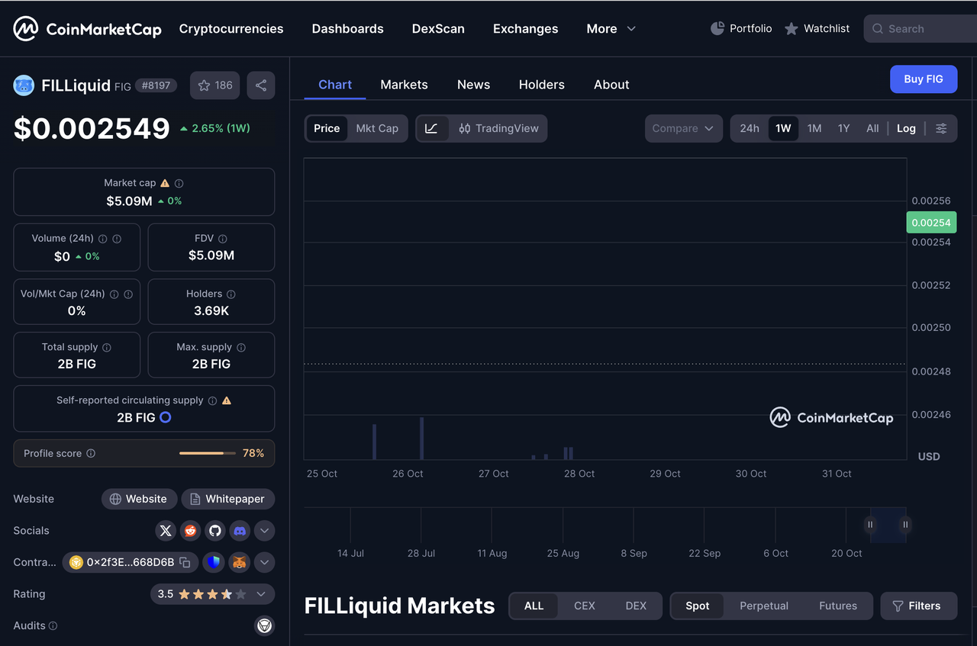Open the Exchanges menu
The height and width of the screenshot is (646, 977).
525,29
